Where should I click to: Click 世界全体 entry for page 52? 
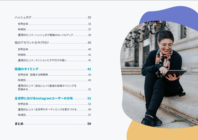point(54,104)
